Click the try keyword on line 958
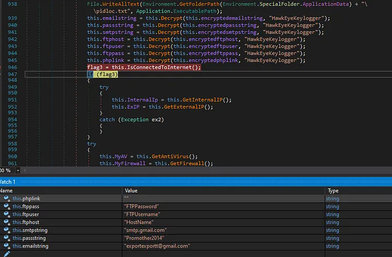The height and width of the screenshot is (257, 392). pos(91,144)
